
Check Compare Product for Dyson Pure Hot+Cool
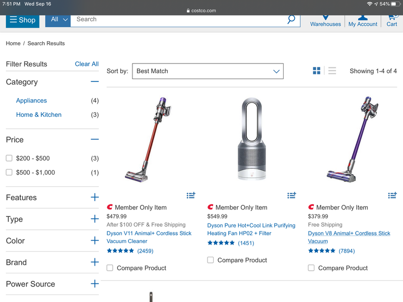[211, 260]
